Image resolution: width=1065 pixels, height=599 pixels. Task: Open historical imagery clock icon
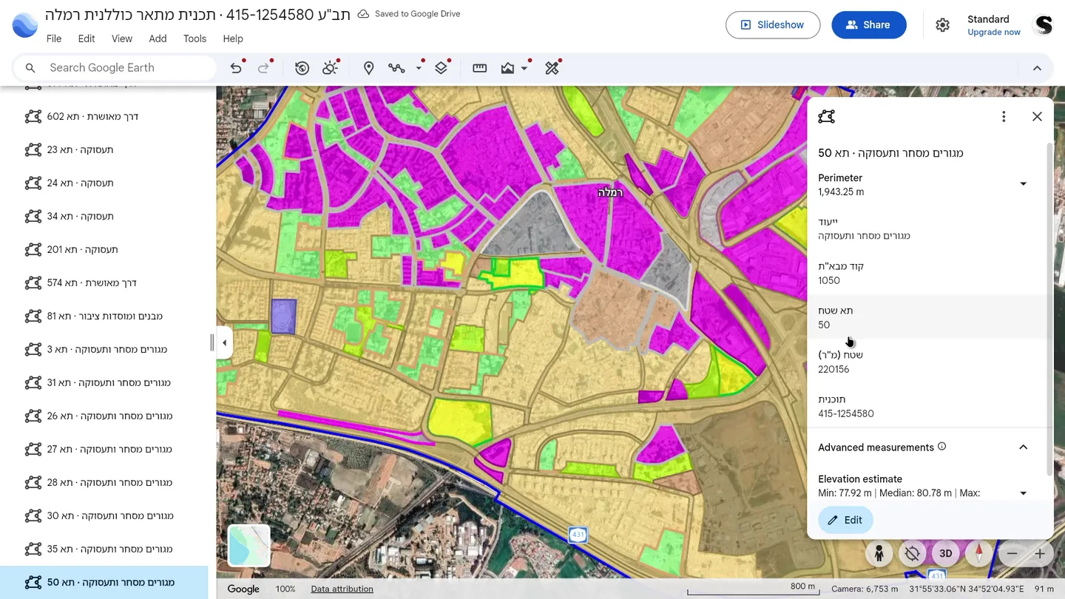(302, 68)
